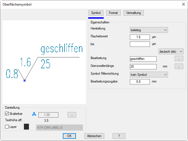This screenshot has height=141, width=188.
Task: Open the ATH DIM-LABEL-0 layer dropdown
Action: (x=60, y=127)
